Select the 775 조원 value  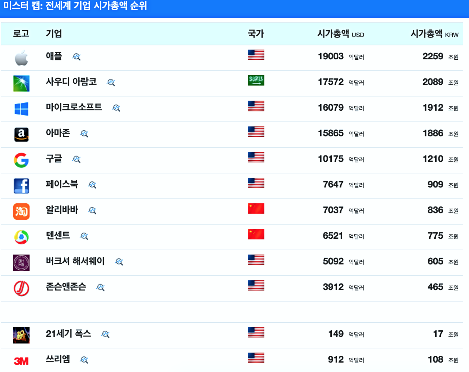443,236
